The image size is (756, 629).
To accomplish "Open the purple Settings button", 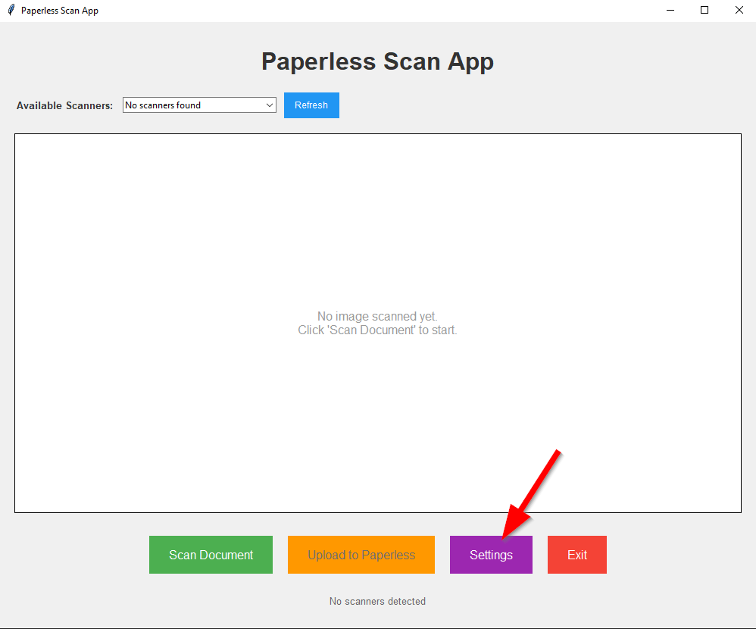I will [x=491, y=555].
